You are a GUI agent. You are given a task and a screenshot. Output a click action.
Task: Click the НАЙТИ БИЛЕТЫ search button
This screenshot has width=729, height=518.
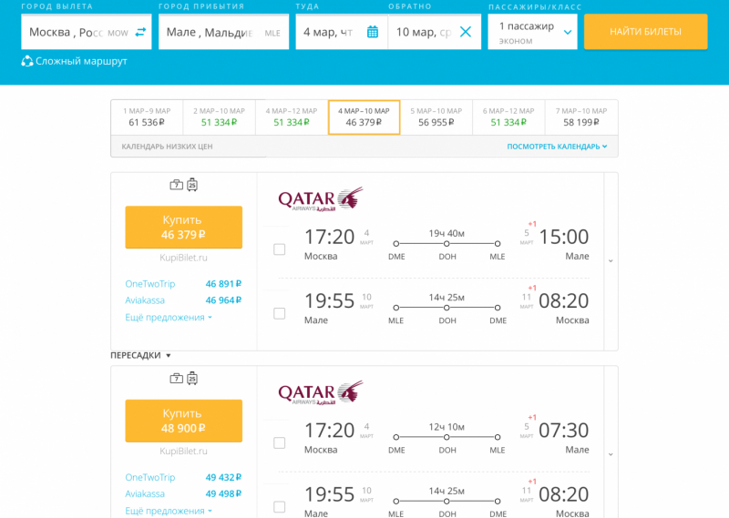[x=646, y=32]
